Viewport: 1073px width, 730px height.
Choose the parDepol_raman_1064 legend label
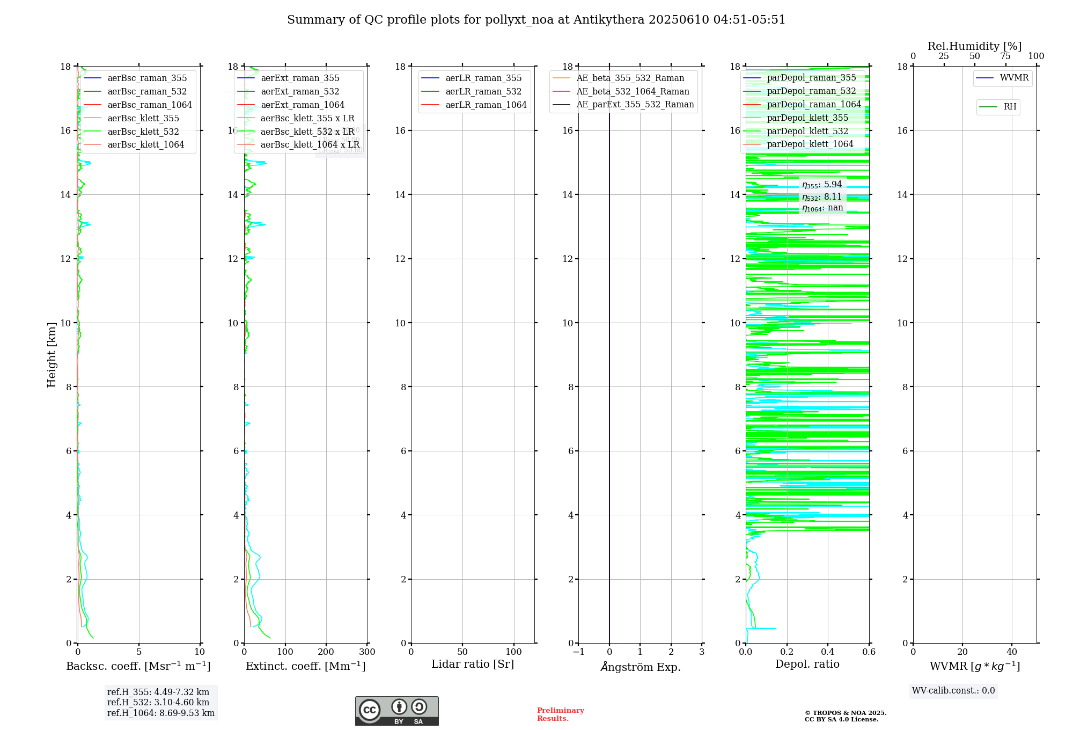[x=814, y=105]
